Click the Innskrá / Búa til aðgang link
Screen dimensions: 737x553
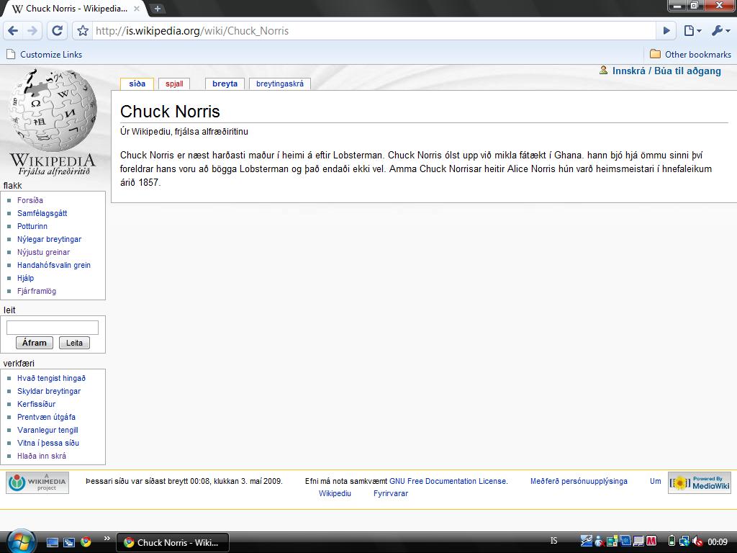coord(666,71)
